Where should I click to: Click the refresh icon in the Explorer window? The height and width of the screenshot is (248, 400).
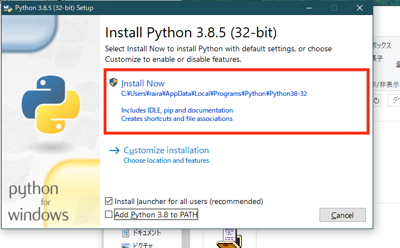(x=377, y=100)
